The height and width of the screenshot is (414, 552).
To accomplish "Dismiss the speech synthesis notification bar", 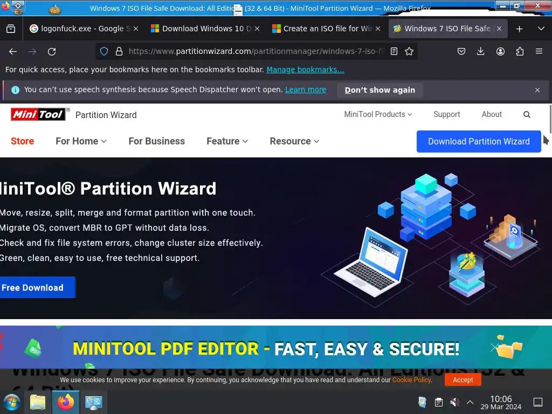I will click(537, 90).
